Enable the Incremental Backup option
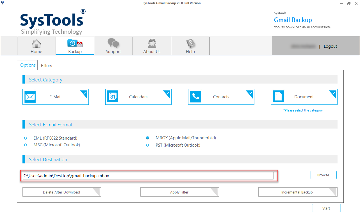Image resolution: width=360 pixels, height=214 pixels. tap(298, 192)
